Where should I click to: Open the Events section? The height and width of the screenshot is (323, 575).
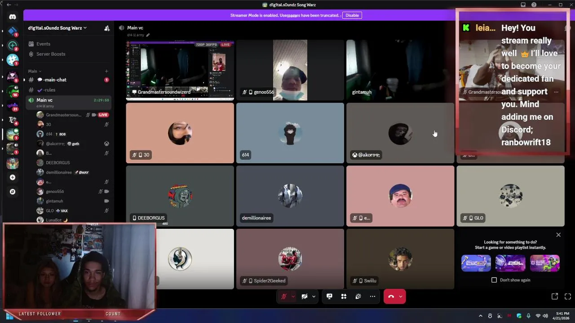click(x=69, y=44)
